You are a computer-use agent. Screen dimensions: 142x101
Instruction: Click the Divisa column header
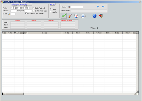(108, 33)
